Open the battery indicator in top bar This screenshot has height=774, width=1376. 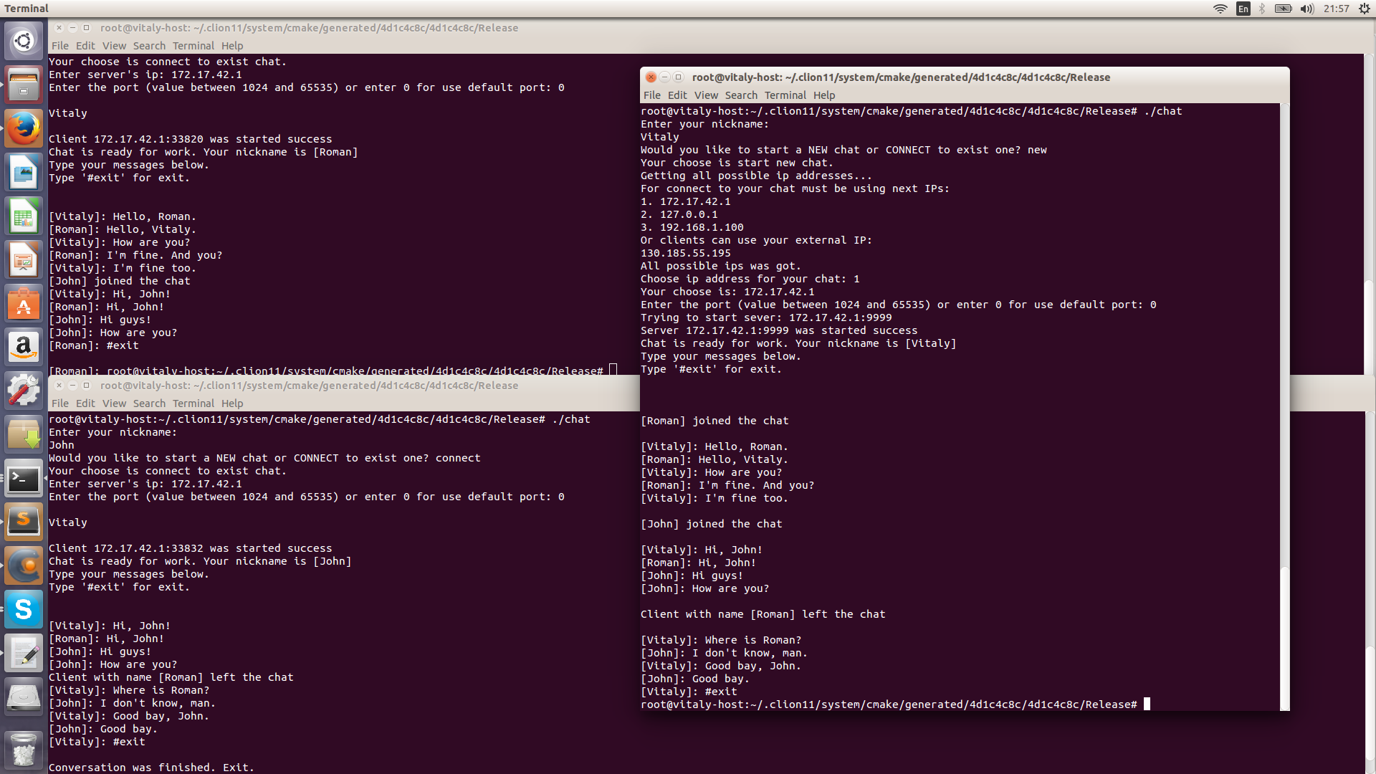[x=1284, y=9]
